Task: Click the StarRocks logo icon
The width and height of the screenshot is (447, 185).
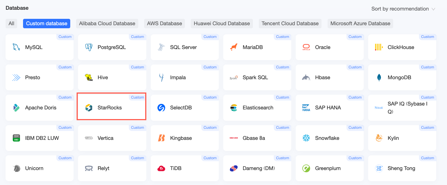Action: (x=89, y=108)
